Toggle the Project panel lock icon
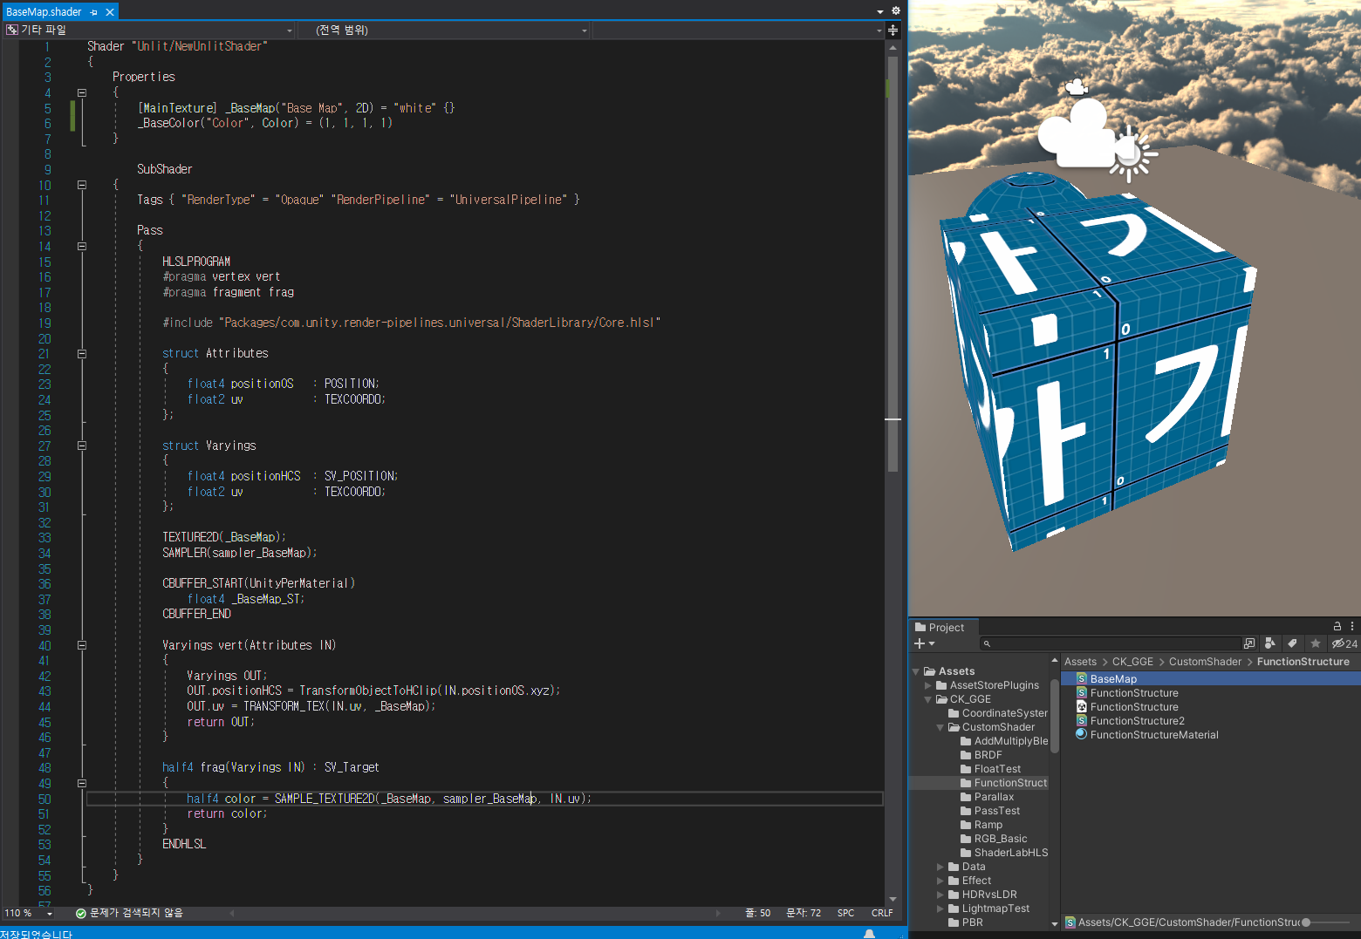This screenshot has width=1361, height=939. [1337, 626]
